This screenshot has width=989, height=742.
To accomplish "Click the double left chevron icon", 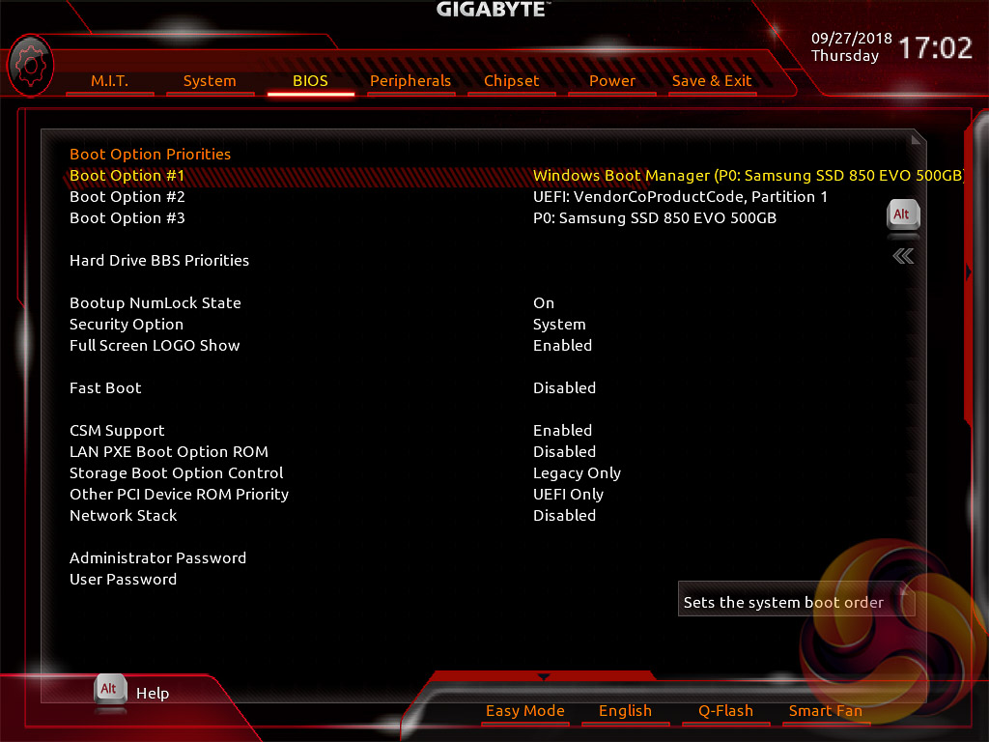I will point(903,255).
